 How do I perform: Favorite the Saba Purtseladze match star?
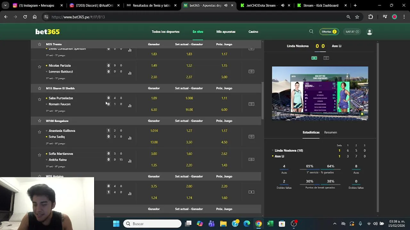39,99
